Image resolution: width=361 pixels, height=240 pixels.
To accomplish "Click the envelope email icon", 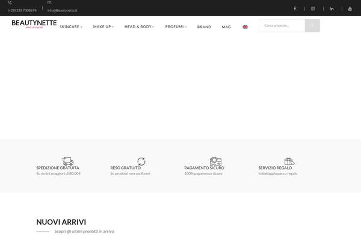I will click(x=49, y=2).
